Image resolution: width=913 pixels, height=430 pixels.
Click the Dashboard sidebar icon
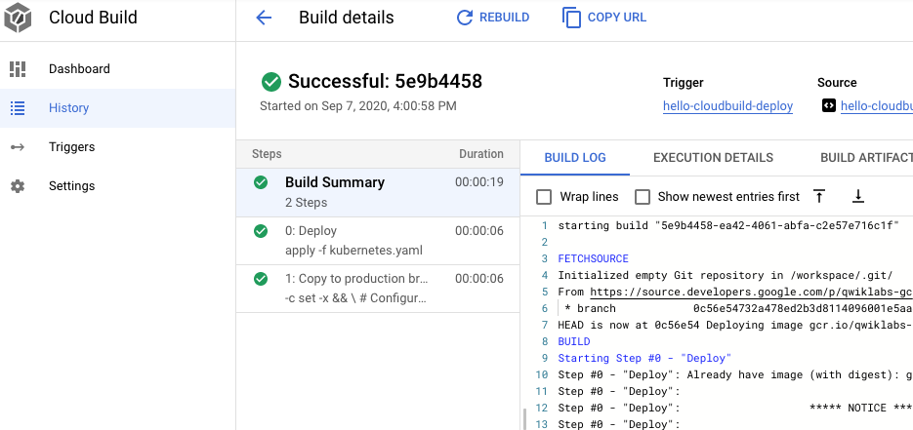(18, 69)
